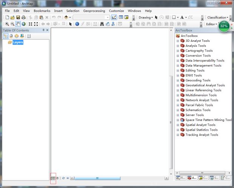Select the Zoom In tool

coord(7,24)
